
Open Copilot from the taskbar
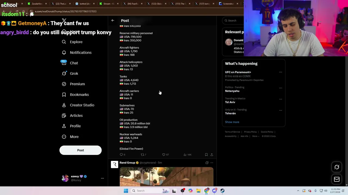190,191
